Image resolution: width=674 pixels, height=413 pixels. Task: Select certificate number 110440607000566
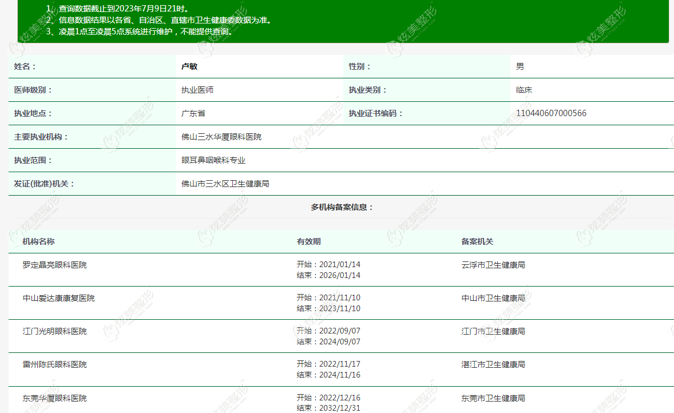551,113
